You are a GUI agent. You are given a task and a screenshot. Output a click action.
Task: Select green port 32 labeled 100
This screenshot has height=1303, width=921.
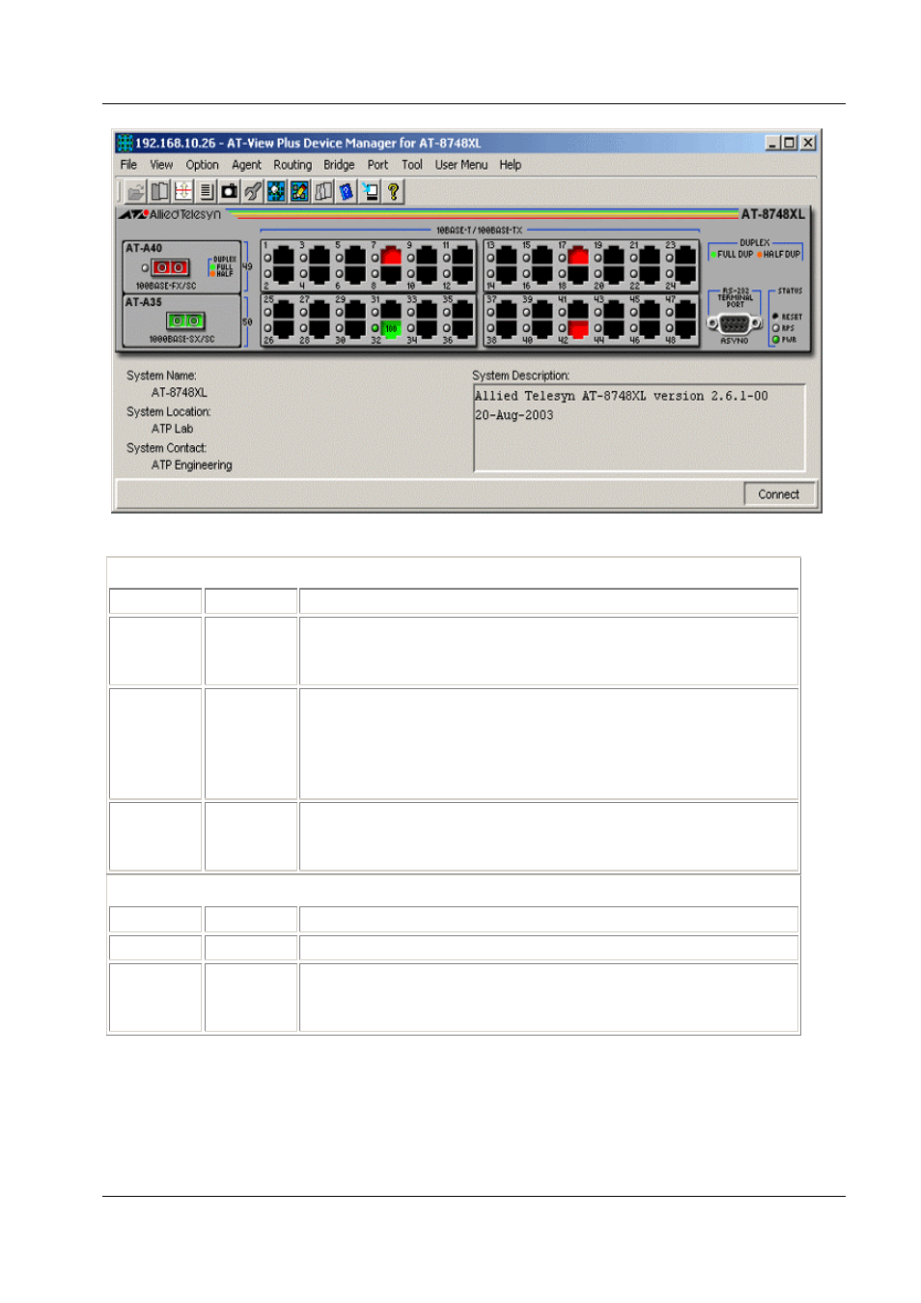(x=390, y=328)
